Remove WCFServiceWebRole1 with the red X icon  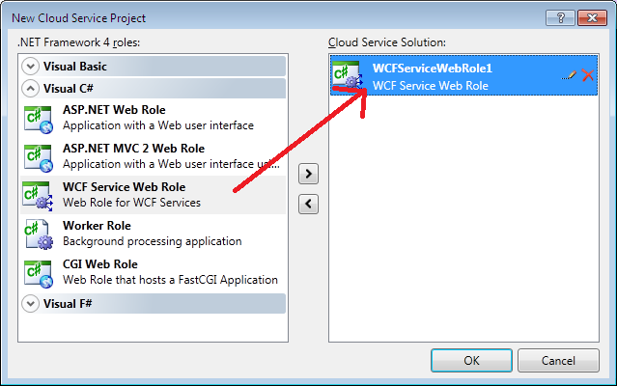588,74
